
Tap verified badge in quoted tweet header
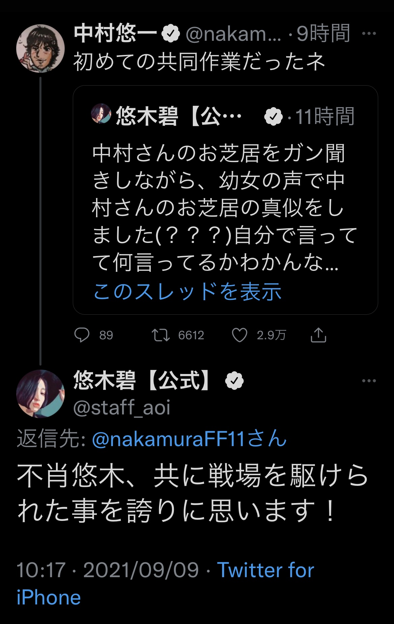pyautogui.click(x=273, y=117)
